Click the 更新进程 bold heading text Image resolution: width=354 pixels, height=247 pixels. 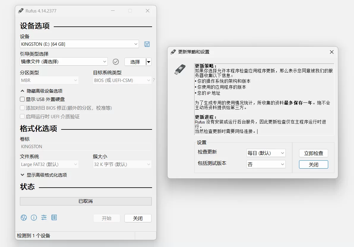click(x=206, y=117)
